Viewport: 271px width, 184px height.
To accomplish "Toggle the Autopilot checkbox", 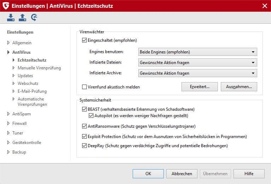I will (x=91, y=116).
